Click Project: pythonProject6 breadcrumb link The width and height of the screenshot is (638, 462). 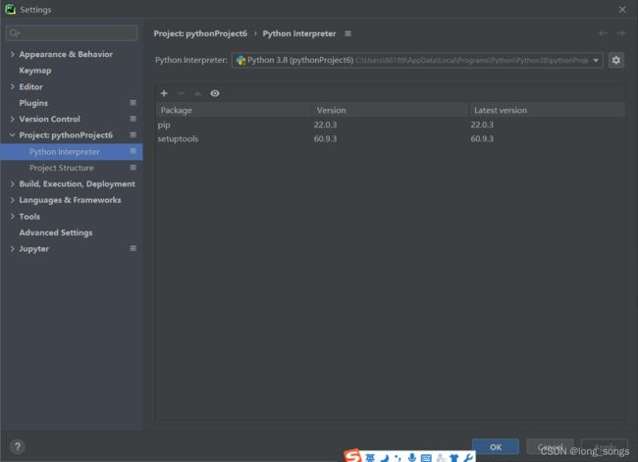pos(200,33)
